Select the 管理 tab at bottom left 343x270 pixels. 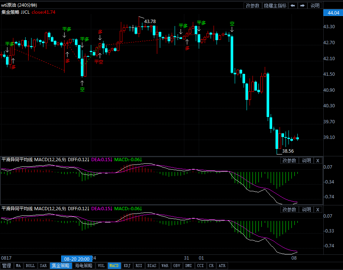[x=7, y=266]
